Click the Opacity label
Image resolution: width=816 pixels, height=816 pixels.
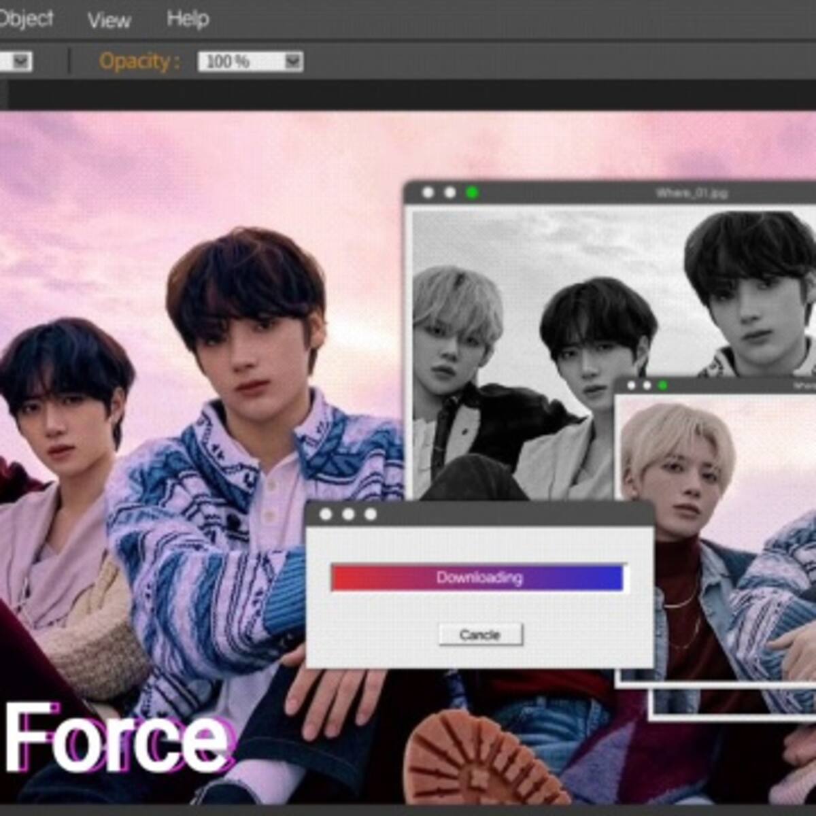click(139, 61)
